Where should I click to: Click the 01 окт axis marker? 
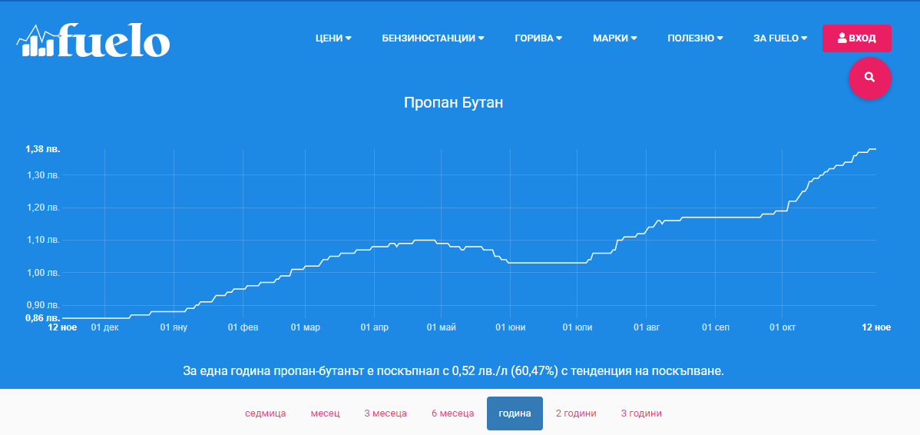(782, 327)
